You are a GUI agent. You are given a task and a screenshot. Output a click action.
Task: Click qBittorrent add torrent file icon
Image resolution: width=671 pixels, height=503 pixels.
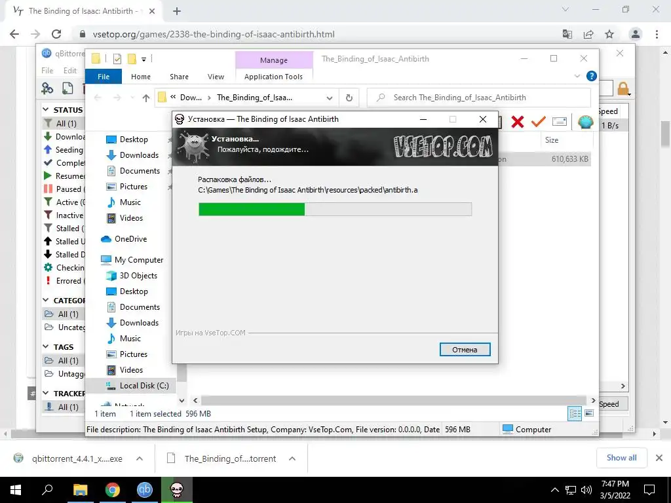(x=67, y=88)
